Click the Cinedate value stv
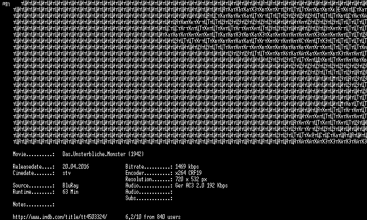 (x=67, y=173)
